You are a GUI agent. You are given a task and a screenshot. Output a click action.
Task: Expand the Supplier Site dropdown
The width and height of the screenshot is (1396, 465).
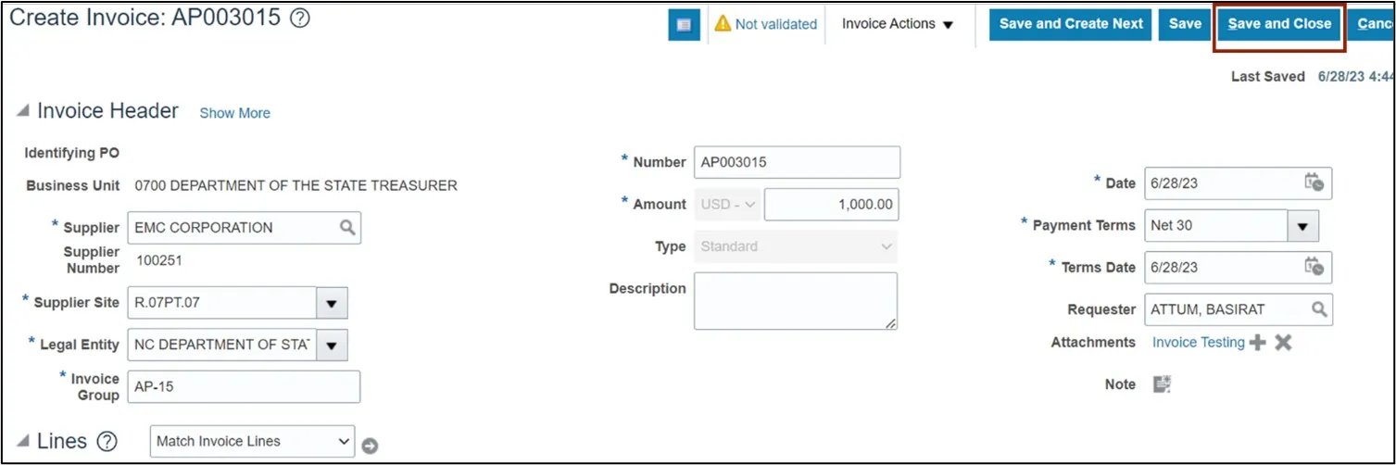[332, 303]
